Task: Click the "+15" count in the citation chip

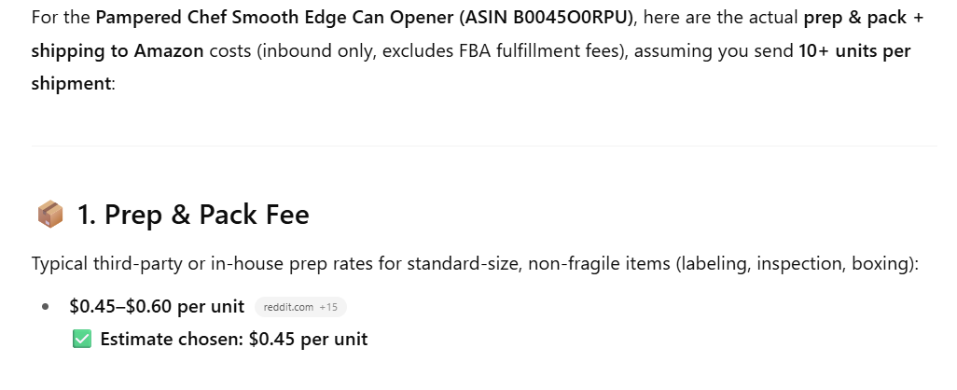Action: coord(328,307)
